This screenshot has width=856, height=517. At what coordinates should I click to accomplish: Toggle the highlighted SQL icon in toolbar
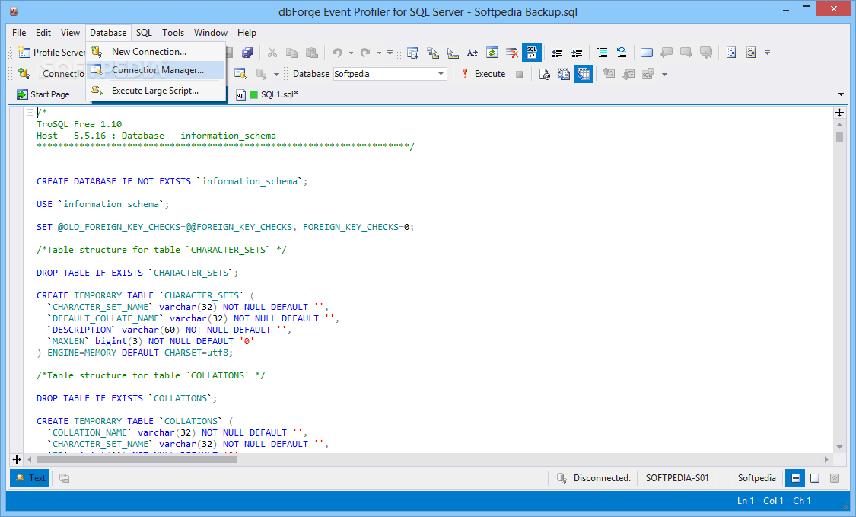pos(532,53)
